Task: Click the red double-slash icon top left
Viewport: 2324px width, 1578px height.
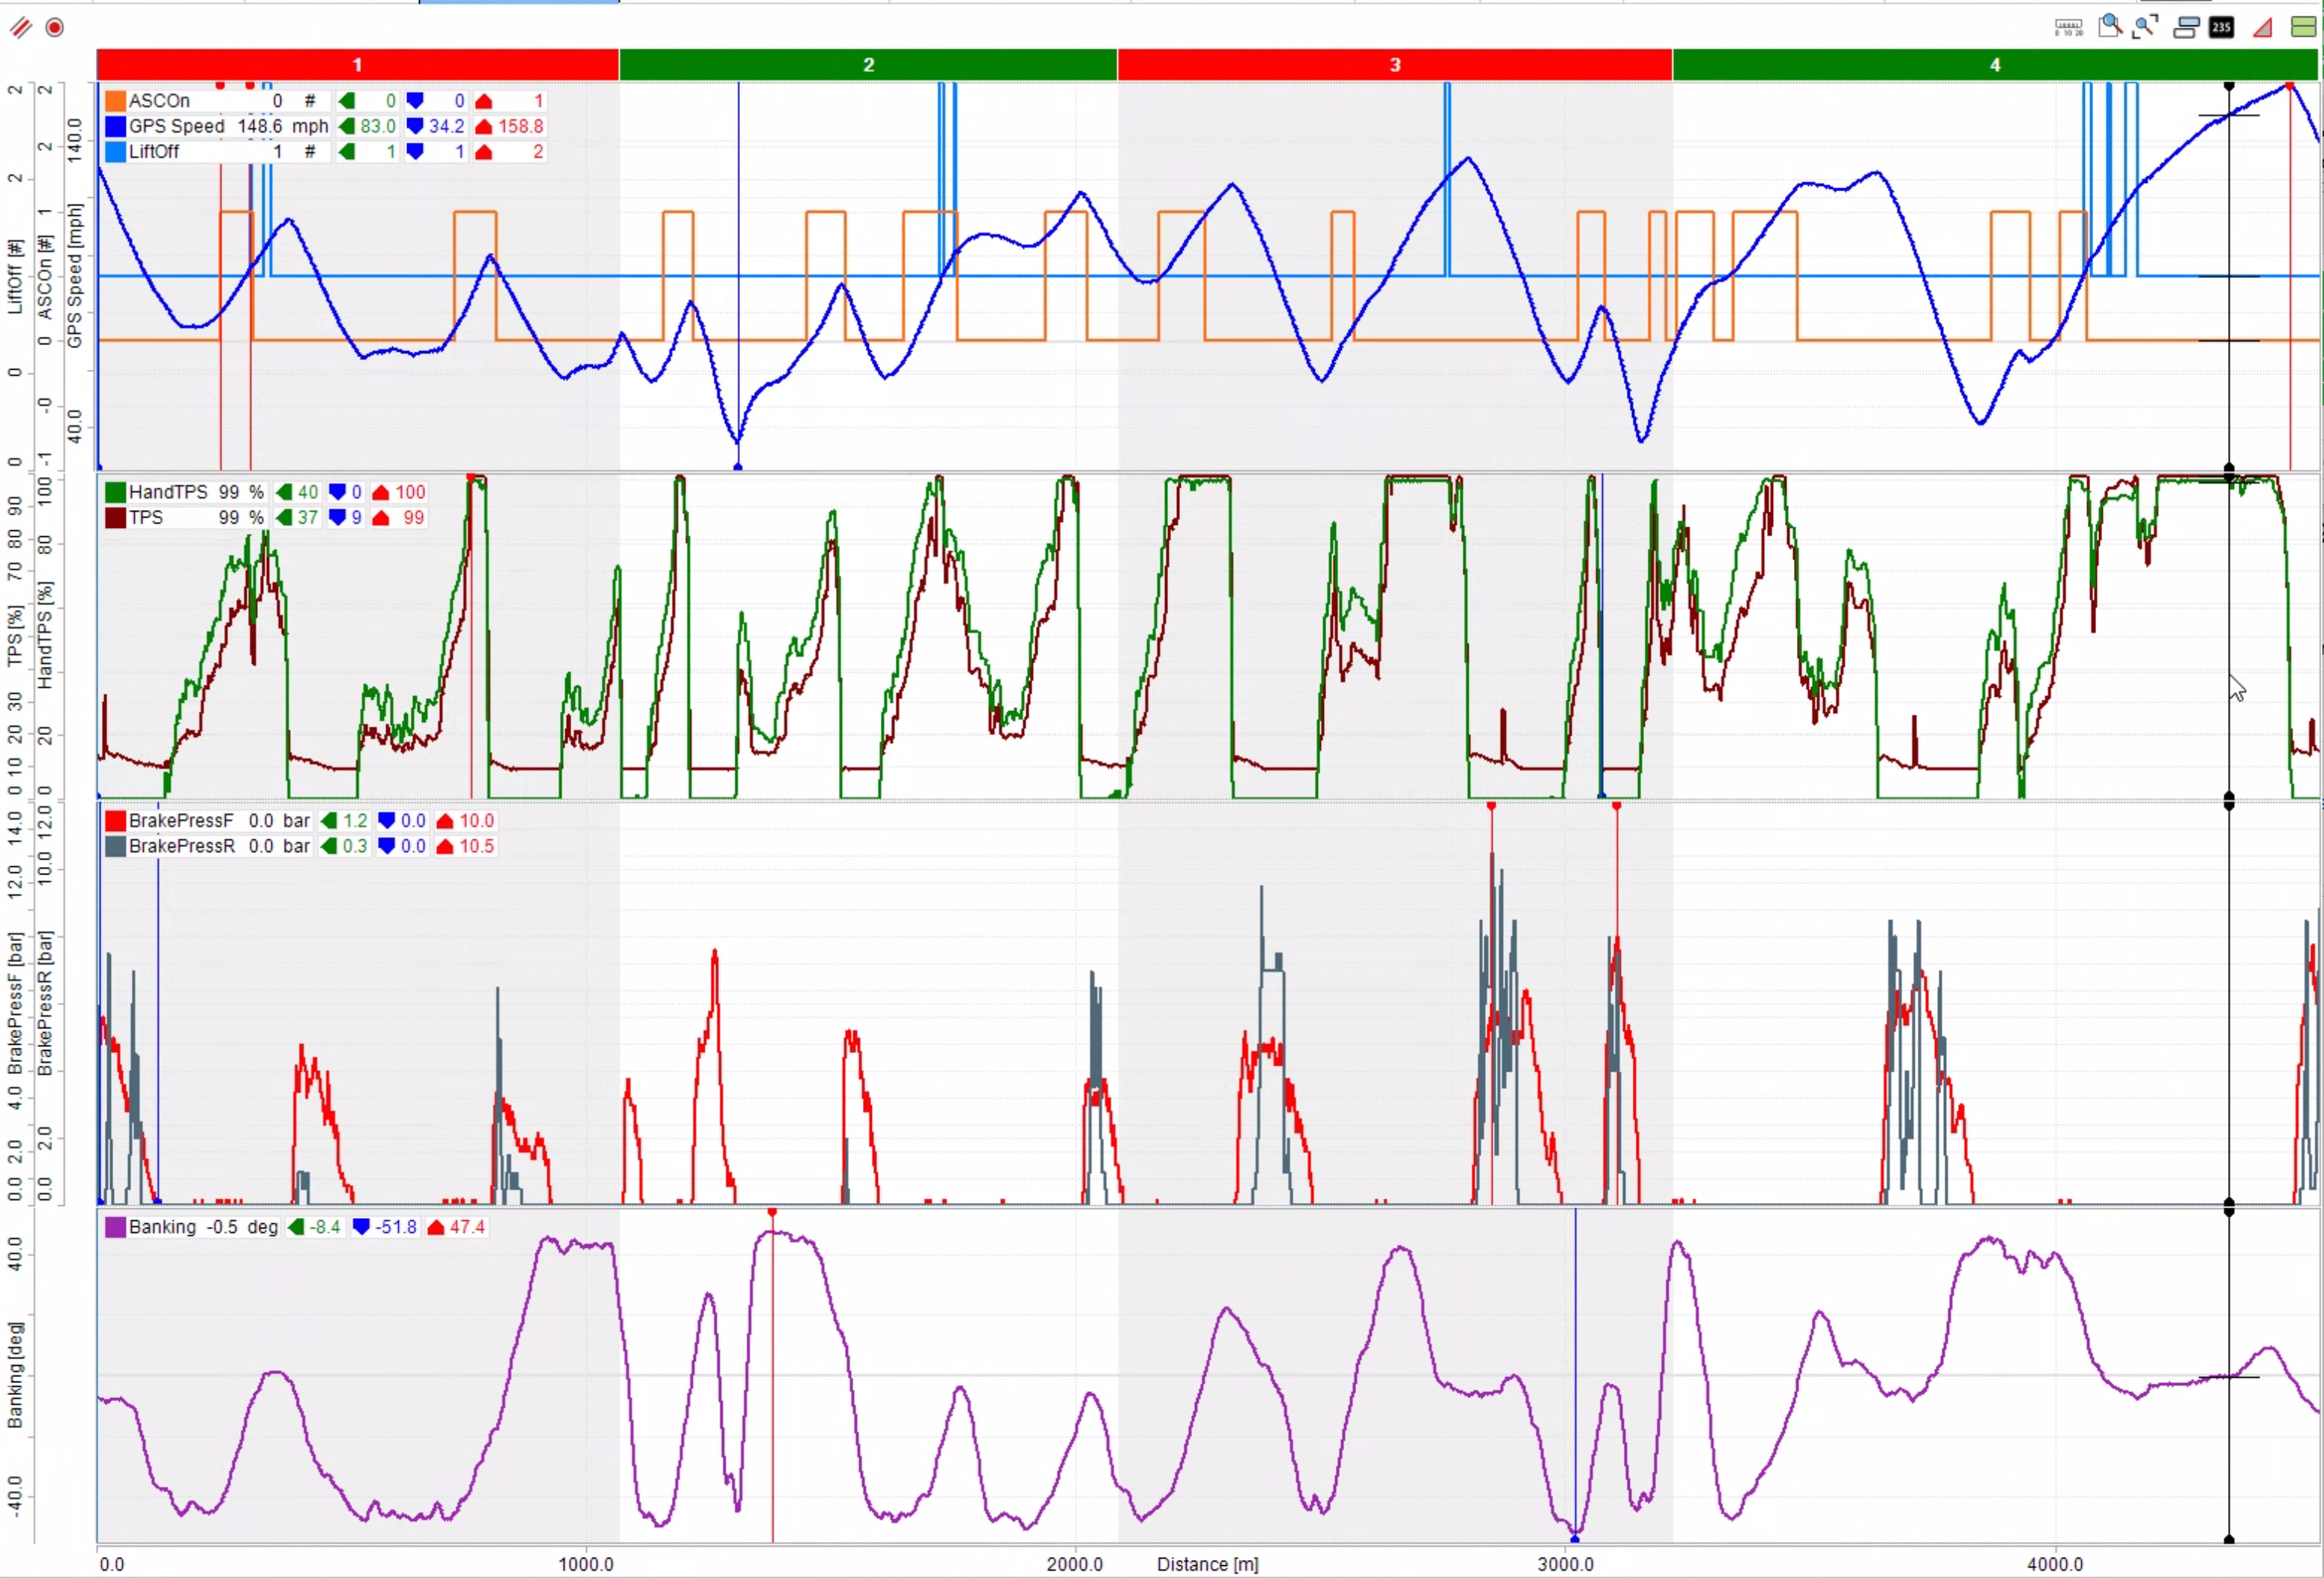Action: coord(20,27)
